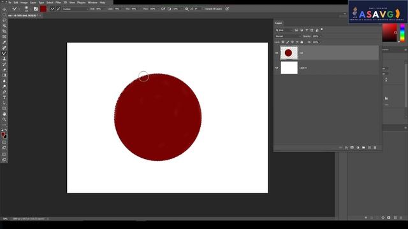The image size is (408, 229).
Task: Open the Edit Toolbar ellipsis
Action: click(4, 125)
